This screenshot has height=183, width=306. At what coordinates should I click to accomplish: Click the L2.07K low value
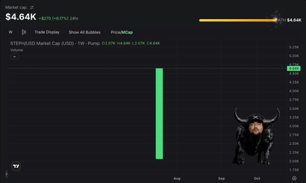click(x=139, y=43)
